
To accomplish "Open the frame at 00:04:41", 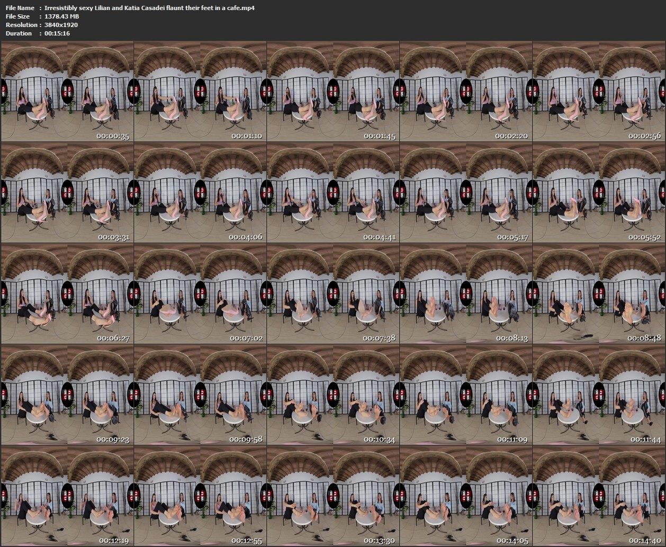I will 333,193.
